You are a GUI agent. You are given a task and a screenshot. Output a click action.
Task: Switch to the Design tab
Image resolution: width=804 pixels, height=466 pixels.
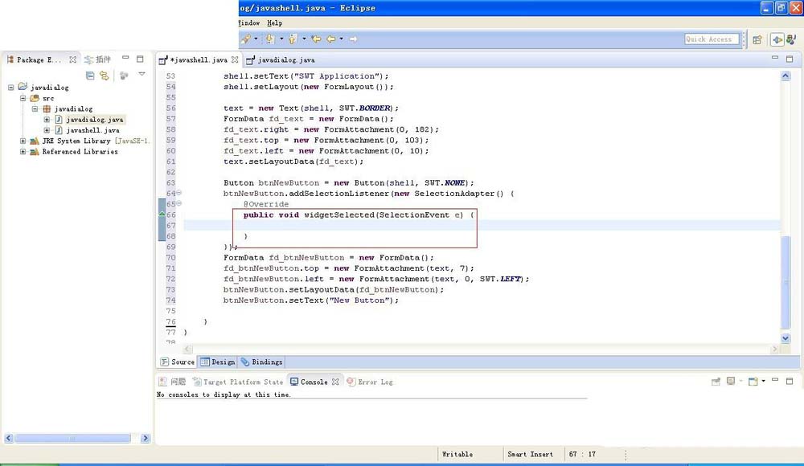(217, 362)
